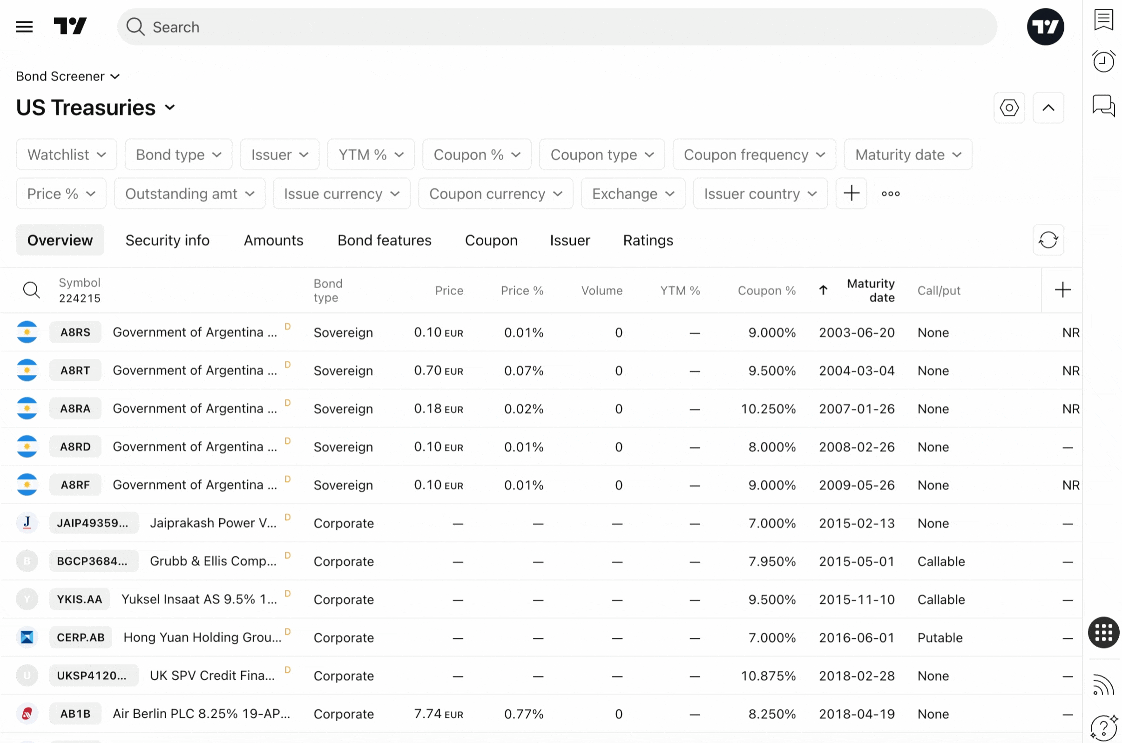Open the alerts clock icon
Image resolution: width=1122 pixels, height=743 pixels.
click(1103, 61)
